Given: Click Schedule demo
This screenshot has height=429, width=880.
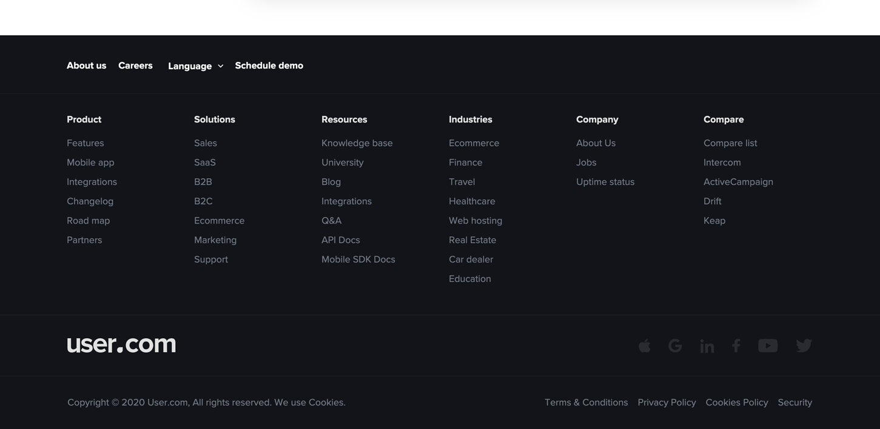Looking at the screenshot, I should (269, 65).
